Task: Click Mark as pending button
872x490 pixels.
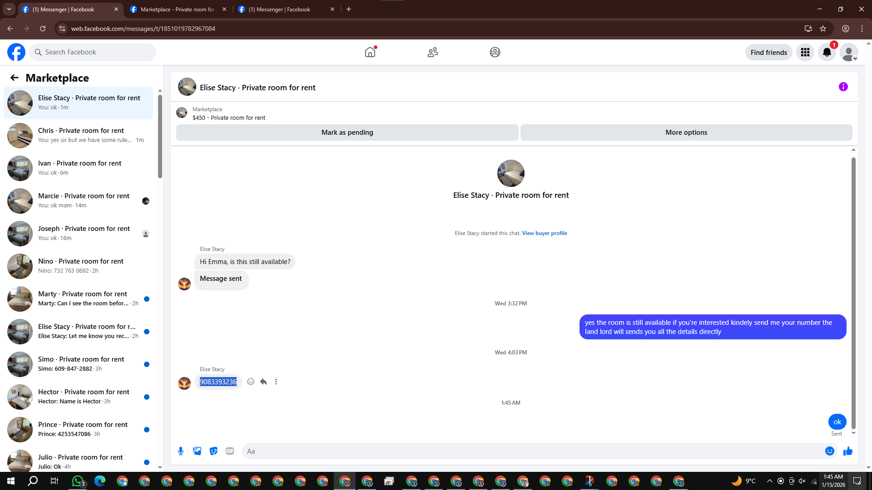Action: tap(347, 132)
